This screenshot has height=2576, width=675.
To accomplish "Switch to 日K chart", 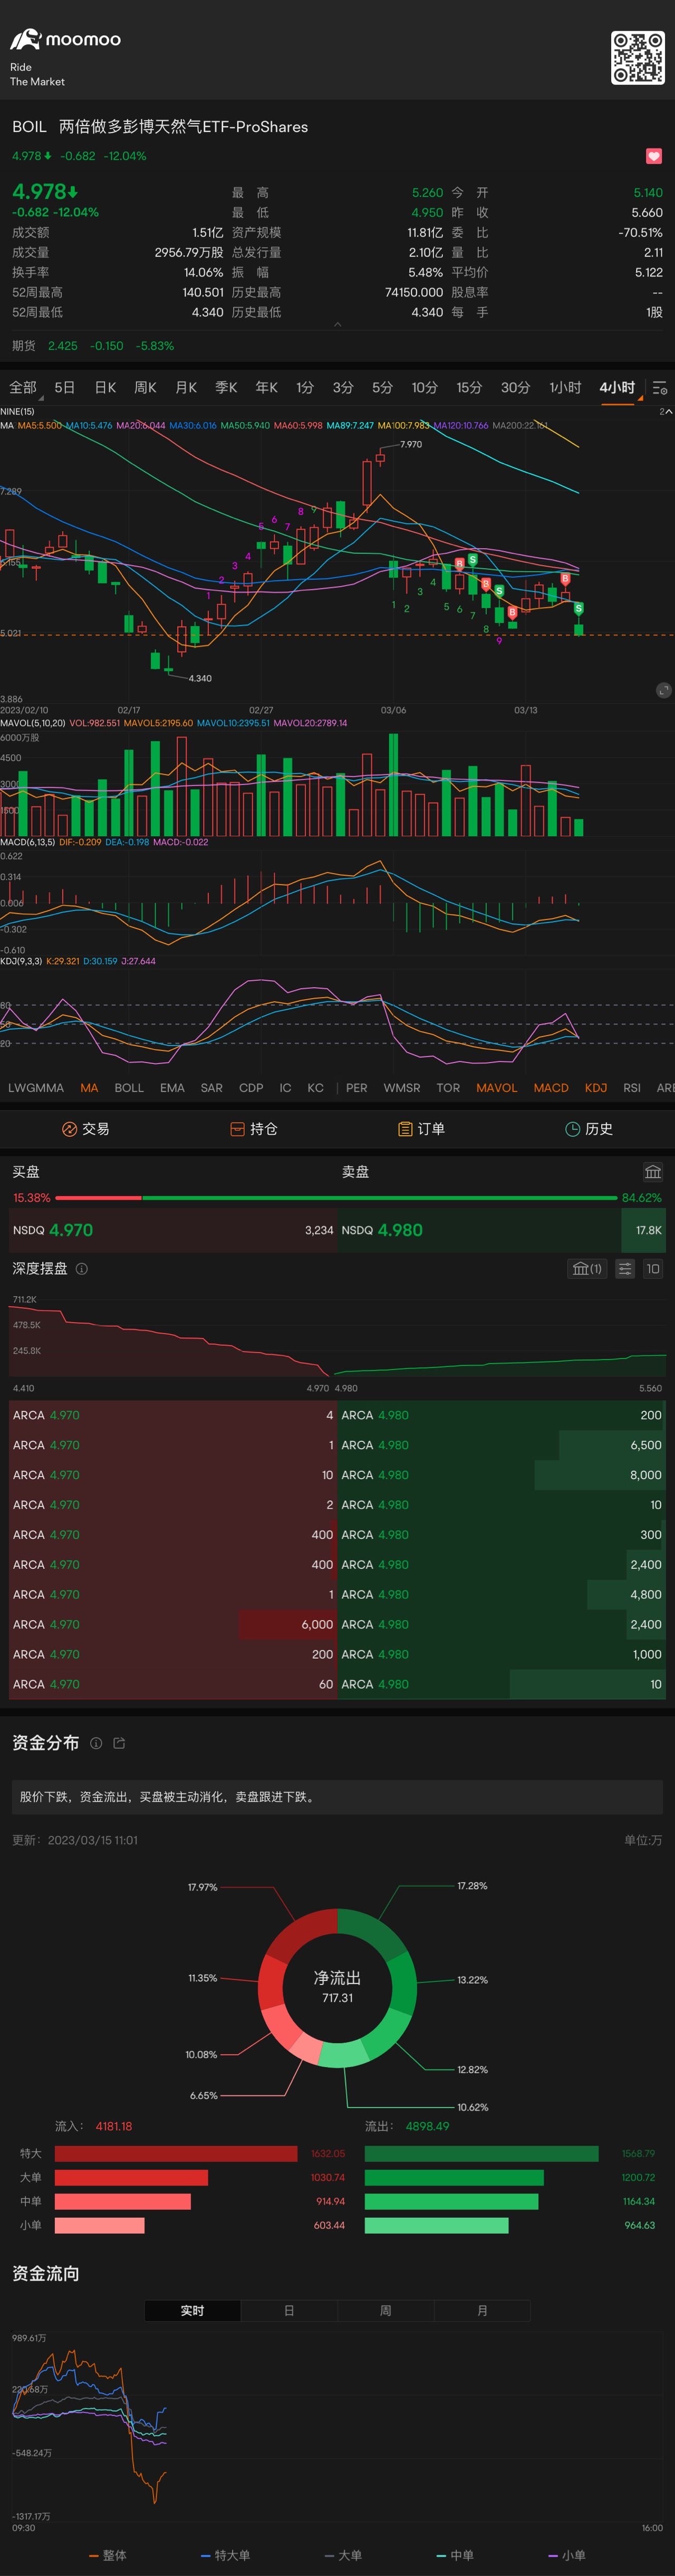I will 105,388.
